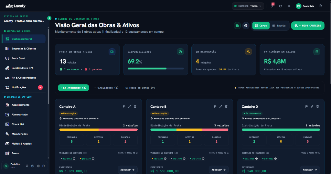
Task: Click vehicle chip GHI-3456
Action: pos(197,158)
